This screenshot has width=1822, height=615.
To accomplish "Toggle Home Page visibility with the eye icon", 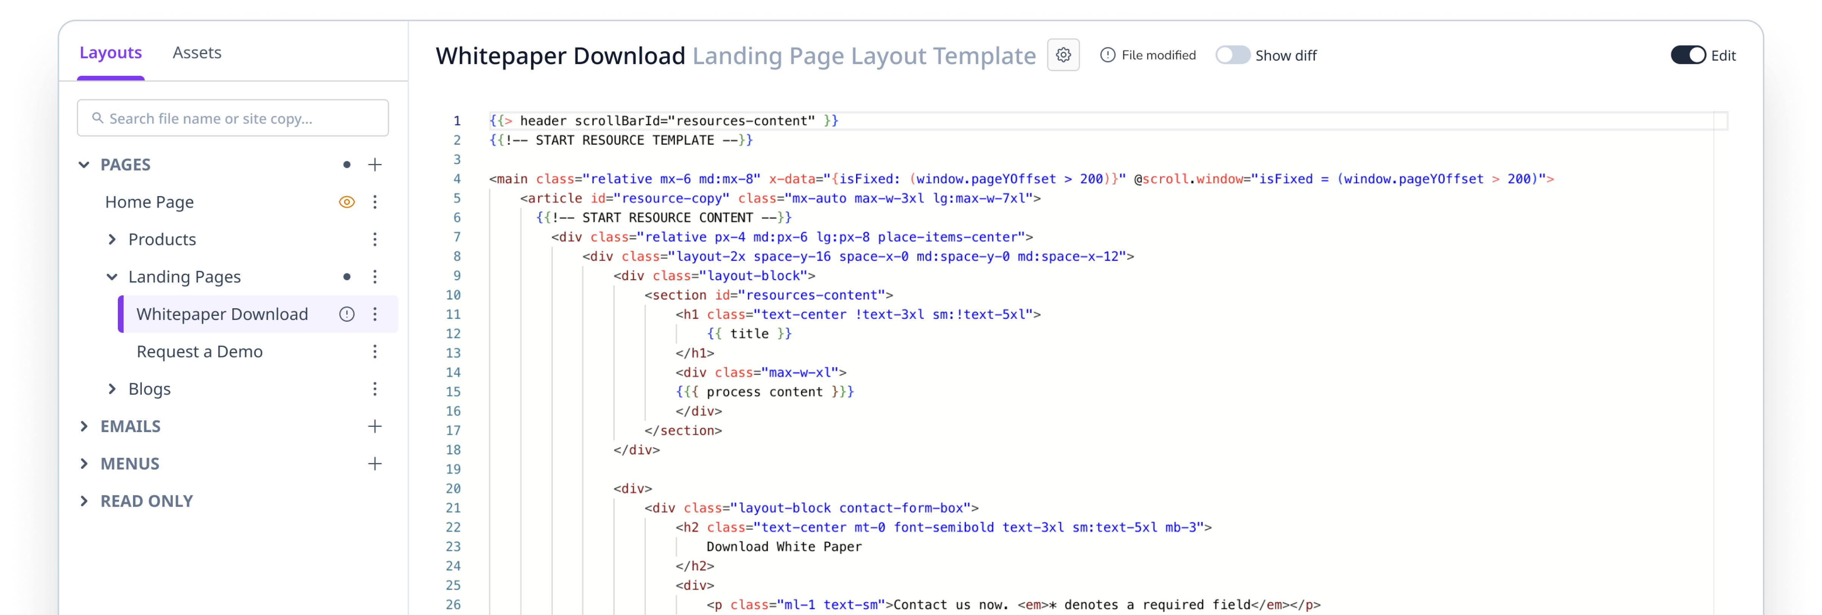I will tap(347, 201).
